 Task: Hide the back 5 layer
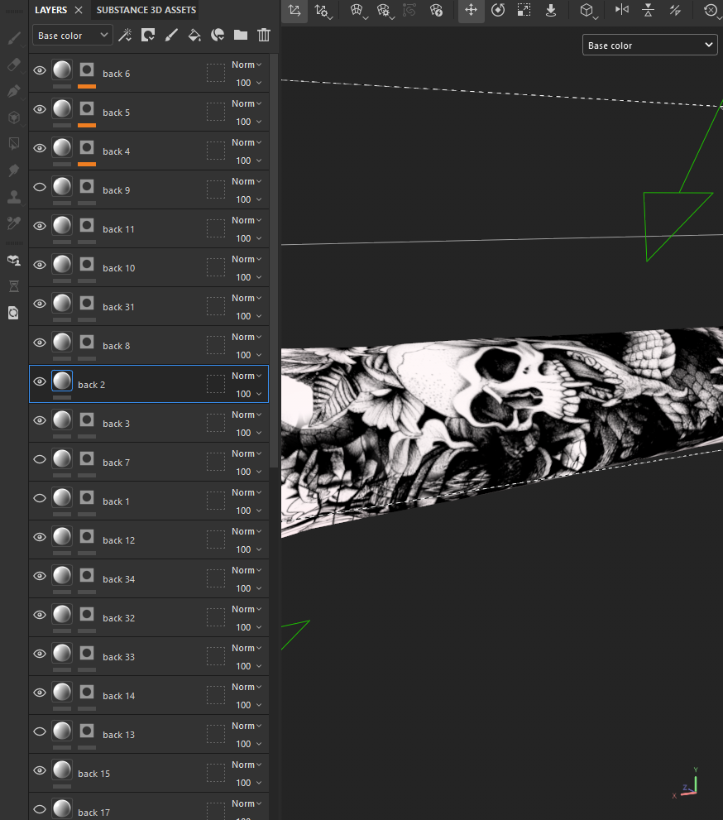(x=40, y=109)
